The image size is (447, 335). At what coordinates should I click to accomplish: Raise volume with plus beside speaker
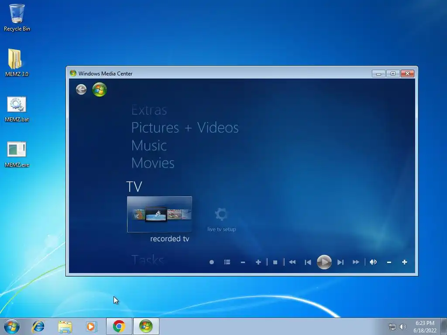405,262
